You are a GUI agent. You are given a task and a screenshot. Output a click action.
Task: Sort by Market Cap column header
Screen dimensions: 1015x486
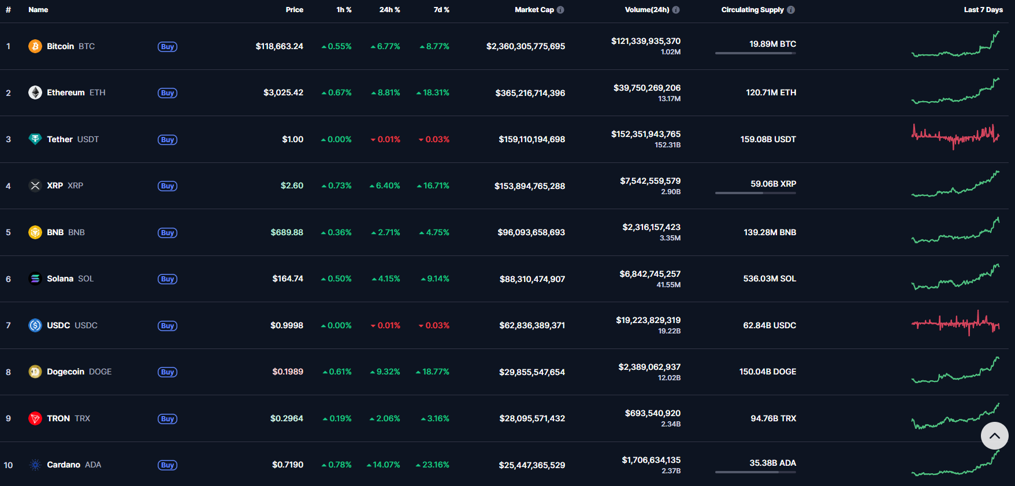click(534, 10)
